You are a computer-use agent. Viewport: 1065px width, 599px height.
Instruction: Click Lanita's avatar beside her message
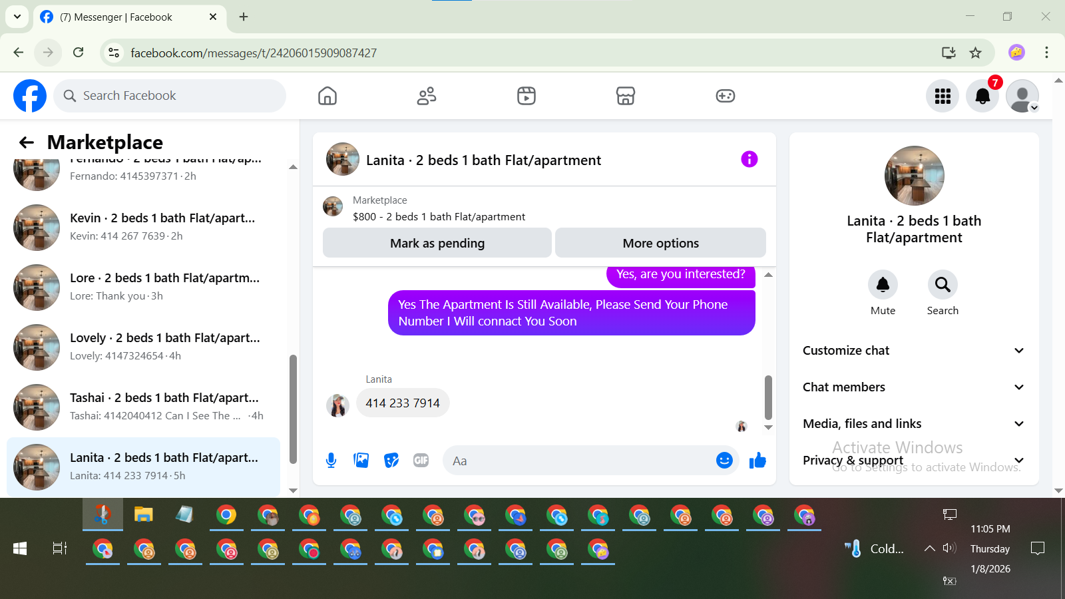[337, 405]
